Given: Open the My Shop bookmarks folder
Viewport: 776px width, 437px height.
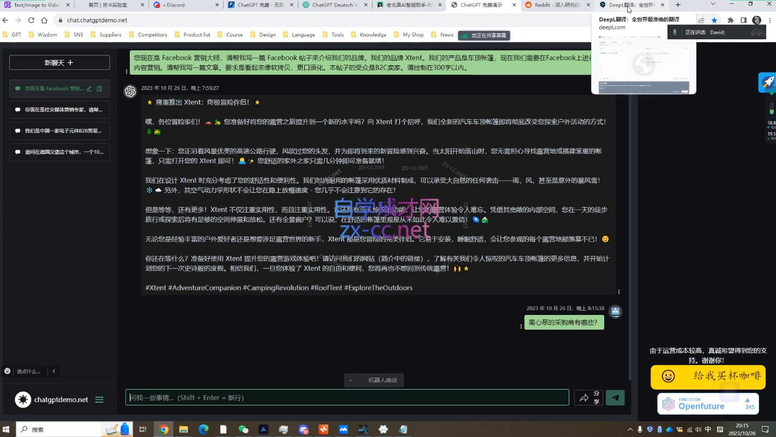Looking at the screenshot, I should [408, 35].
